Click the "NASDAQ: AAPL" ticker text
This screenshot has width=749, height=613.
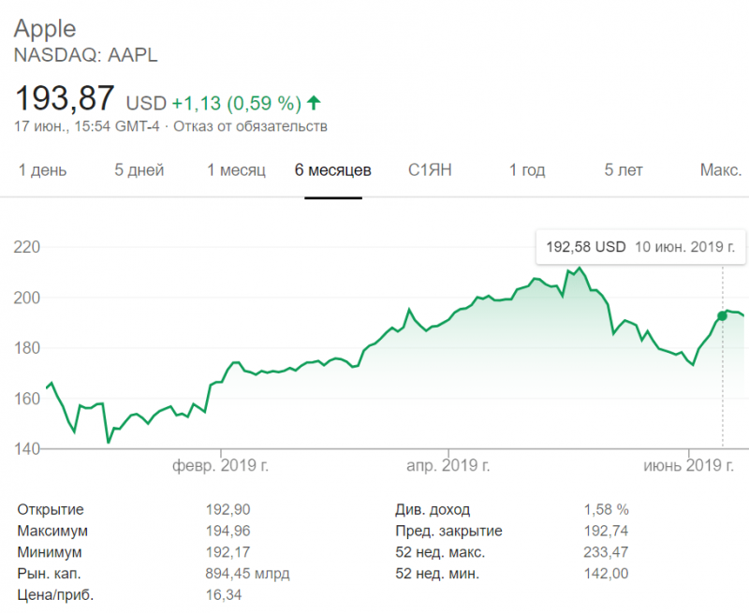coord(85,55)
